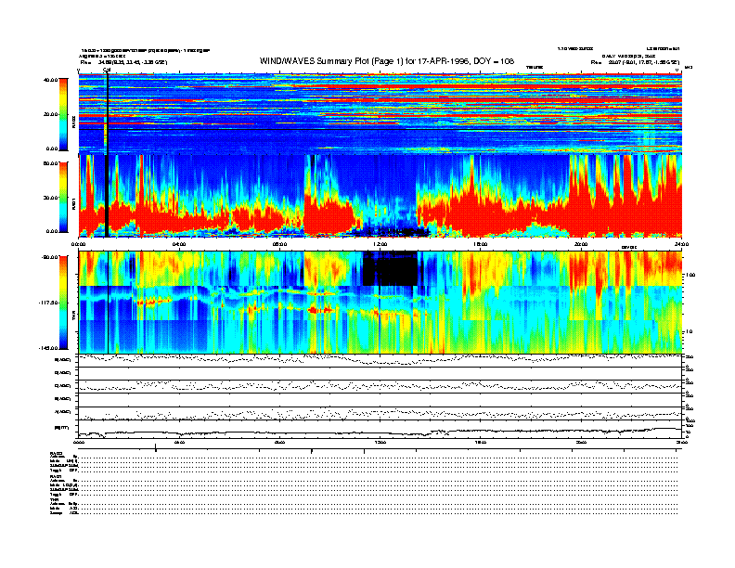The image size is (735, 568).
Task: Click the RAD1 color scale bar
Action: coord(63,197)
